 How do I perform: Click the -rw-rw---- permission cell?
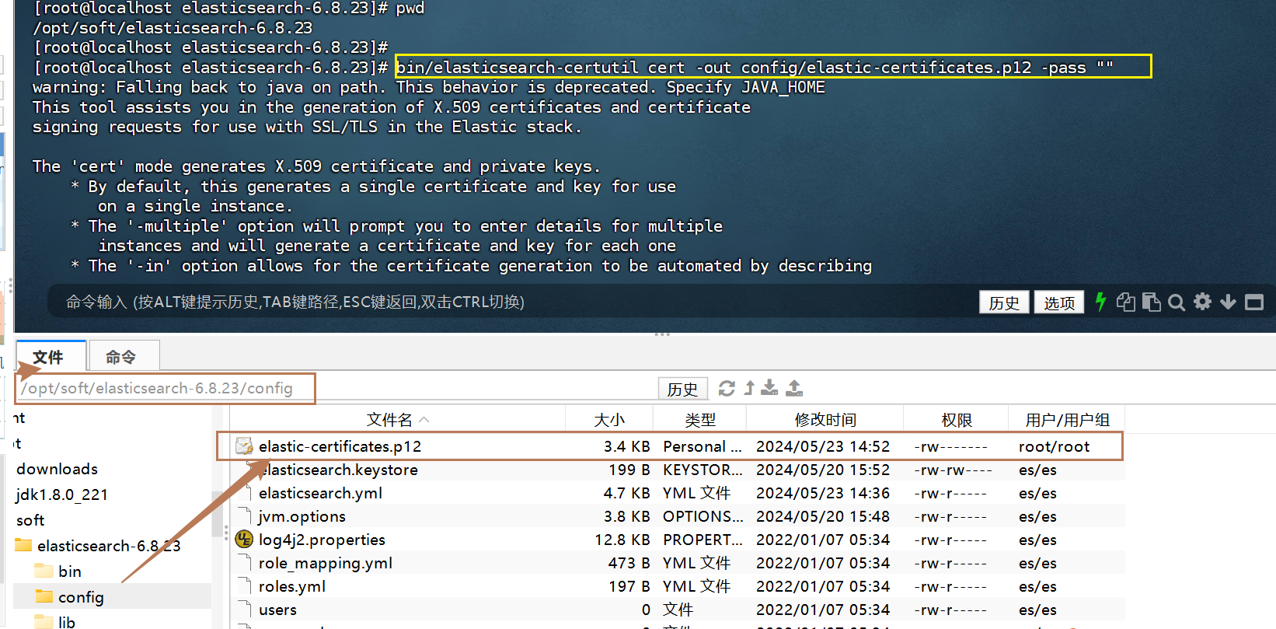tap(953, 470)
